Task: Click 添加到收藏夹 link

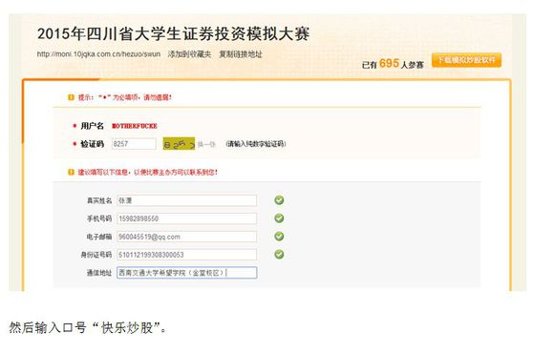Action: pos(189,54)
